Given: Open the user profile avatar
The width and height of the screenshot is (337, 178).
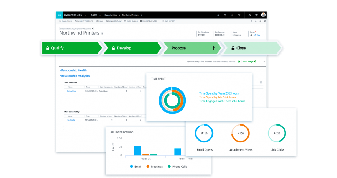Looking at the screenshot, I should pos(263,15).
